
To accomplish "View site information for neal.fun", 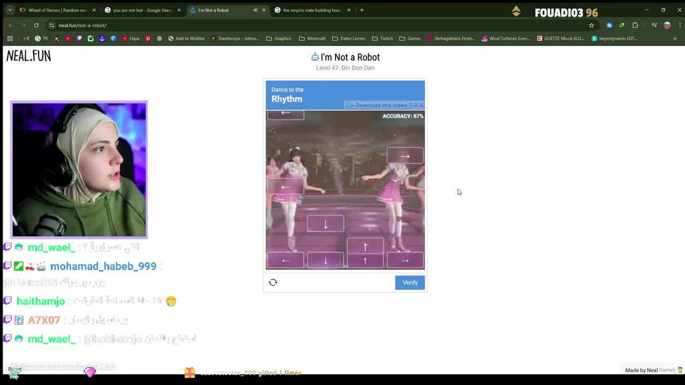I will pyautogui.click(x=51, y=25).
